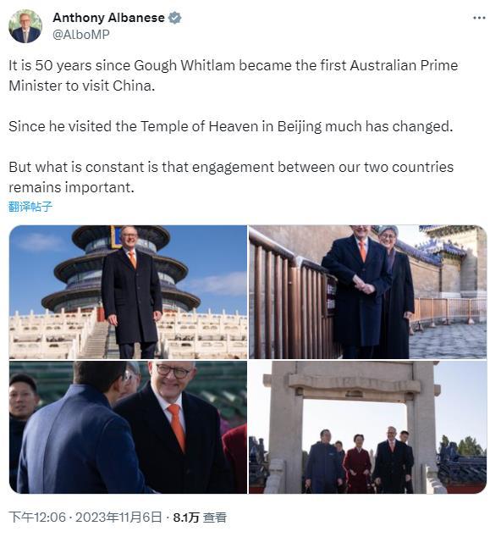
Task: Click the Anthony Albanese display name
Action: pyautogui.click(x=108, y=18)
